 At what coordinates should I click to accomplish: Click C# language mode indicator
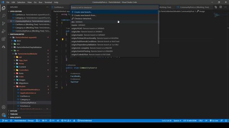[x=206, y=121]
